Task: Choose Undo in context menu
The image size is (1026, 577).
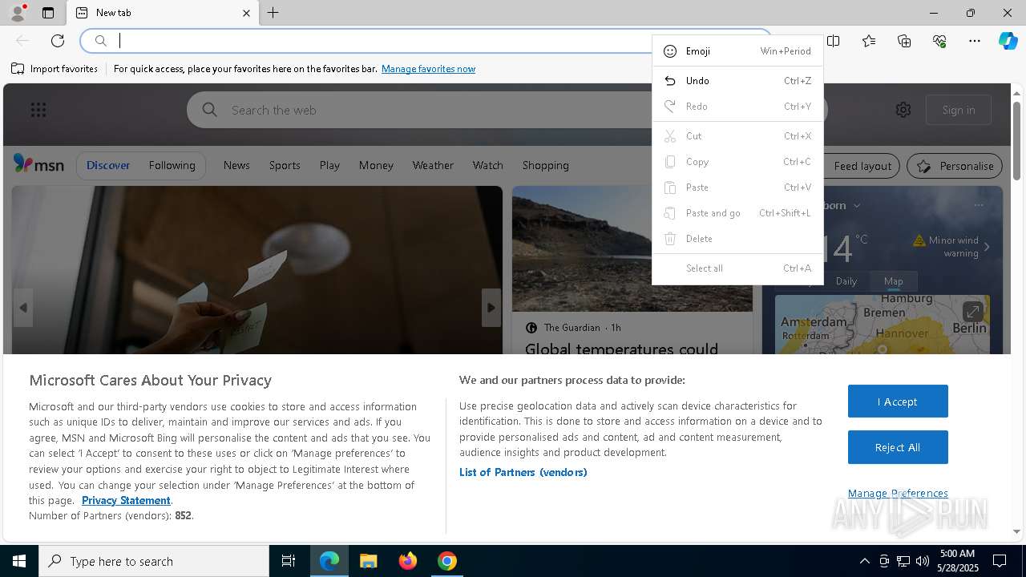Action: (x=737, y=80)
